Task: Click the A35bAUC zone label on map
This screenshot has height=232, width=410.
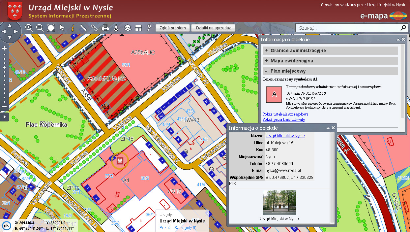Action: coord(143,52)
